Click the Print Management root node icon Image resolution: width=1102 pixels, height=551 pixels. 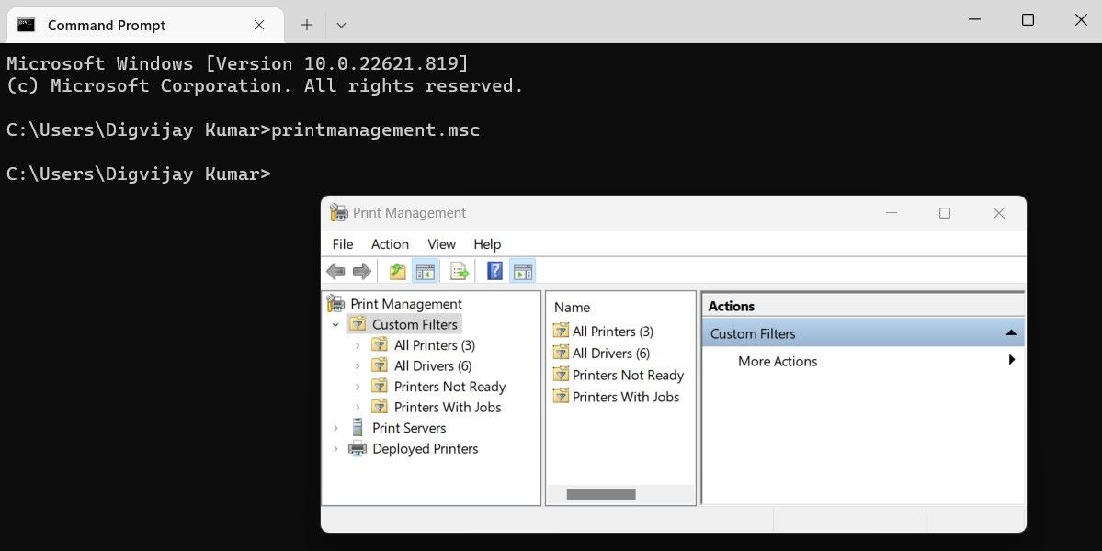coord(336,303)
